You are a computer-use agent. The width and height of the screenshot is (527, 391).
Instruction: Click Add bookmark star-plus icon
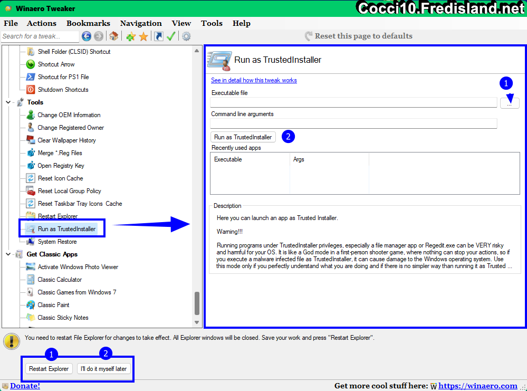click(131, 36)
